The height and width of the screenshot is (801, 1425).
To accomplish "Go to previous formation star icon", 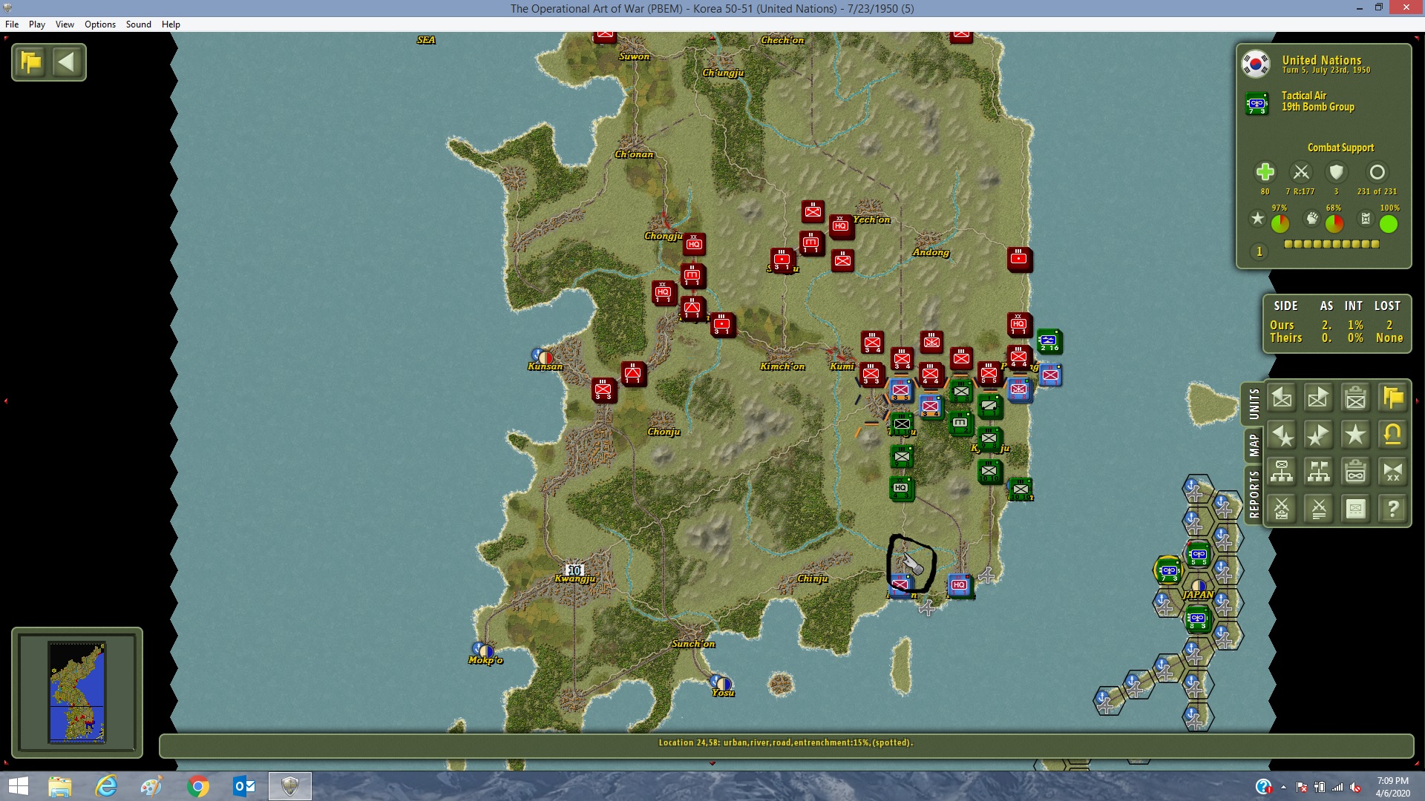I will [1282, 435].
